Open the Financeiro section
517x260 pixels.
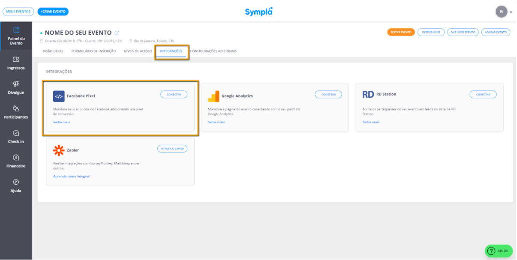[x=16, y=161]
